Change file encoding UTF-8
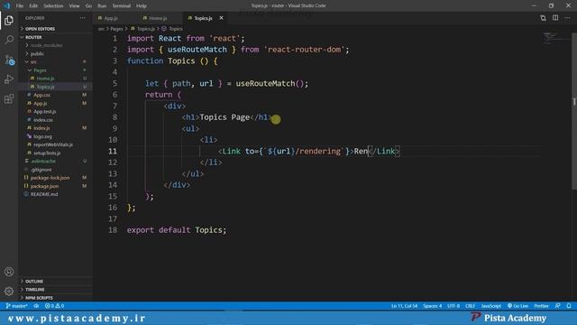The height and width of the screenshot is (325, 577). tap(453, 306)
